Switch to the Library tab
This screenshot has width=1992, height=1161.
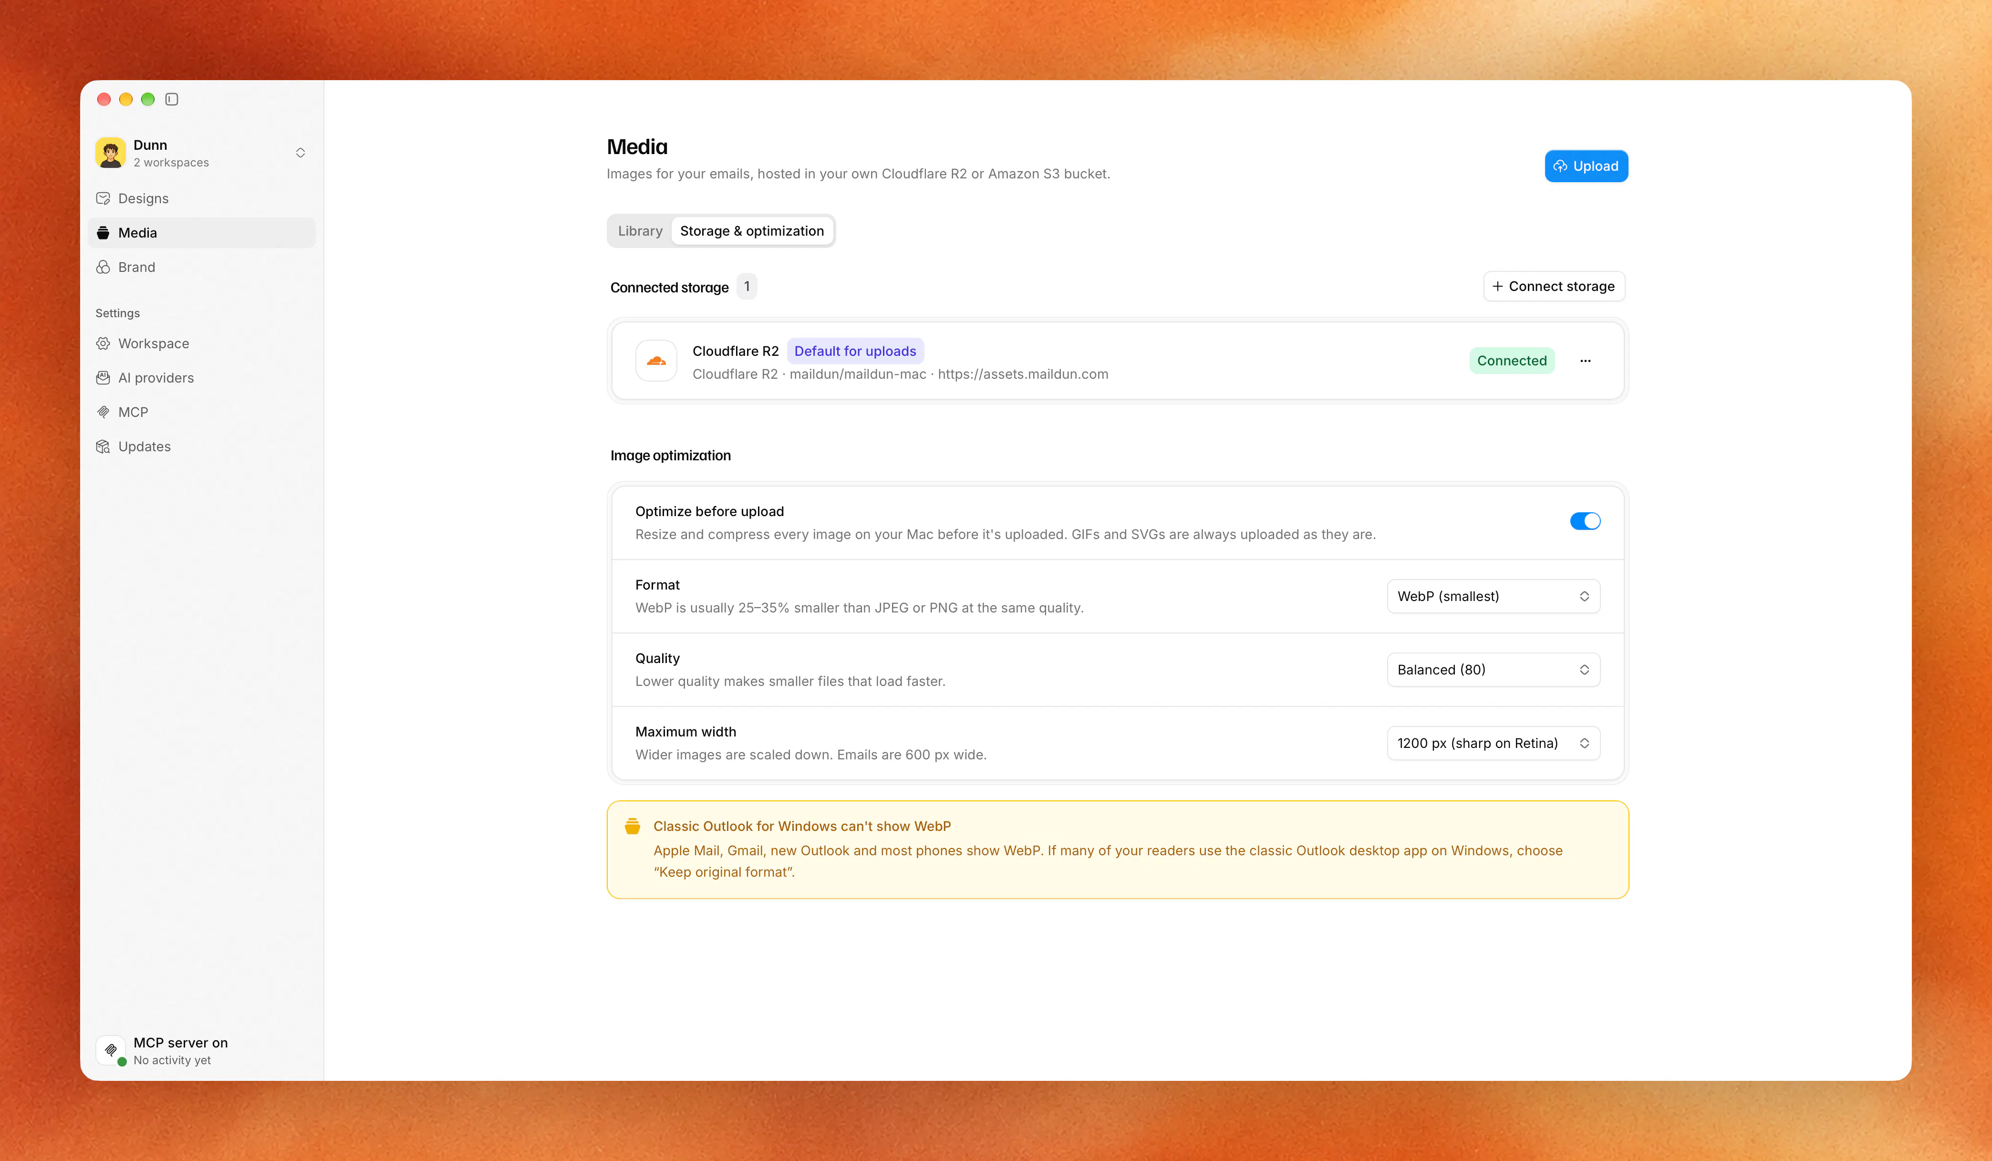pos(640,231)
